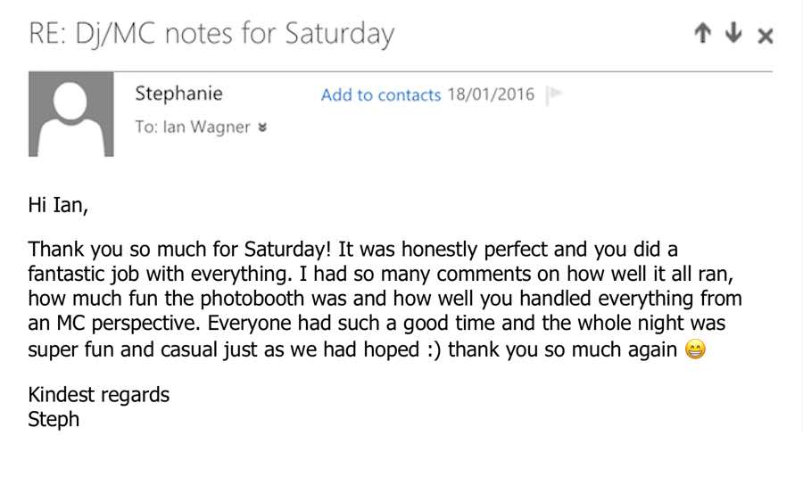Screen dimensions: 803x493
Task: Click the date 18/01/2016
Action: [491, 95]
